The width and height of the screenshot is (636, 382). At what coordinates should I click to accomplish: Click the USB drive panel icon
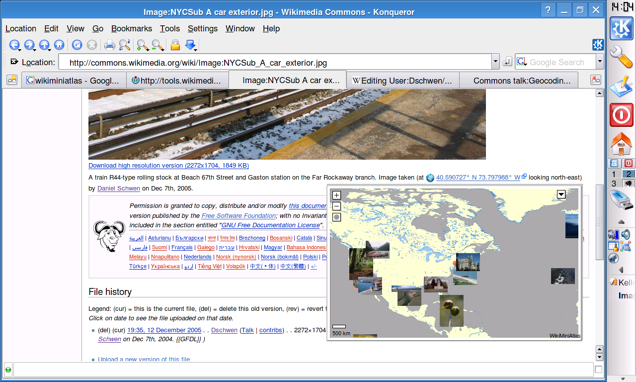coord(621,201)
